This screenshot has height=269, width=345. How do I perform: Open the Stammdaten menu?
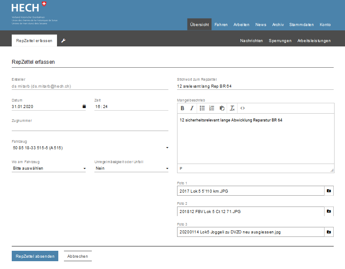coord(301,25)
